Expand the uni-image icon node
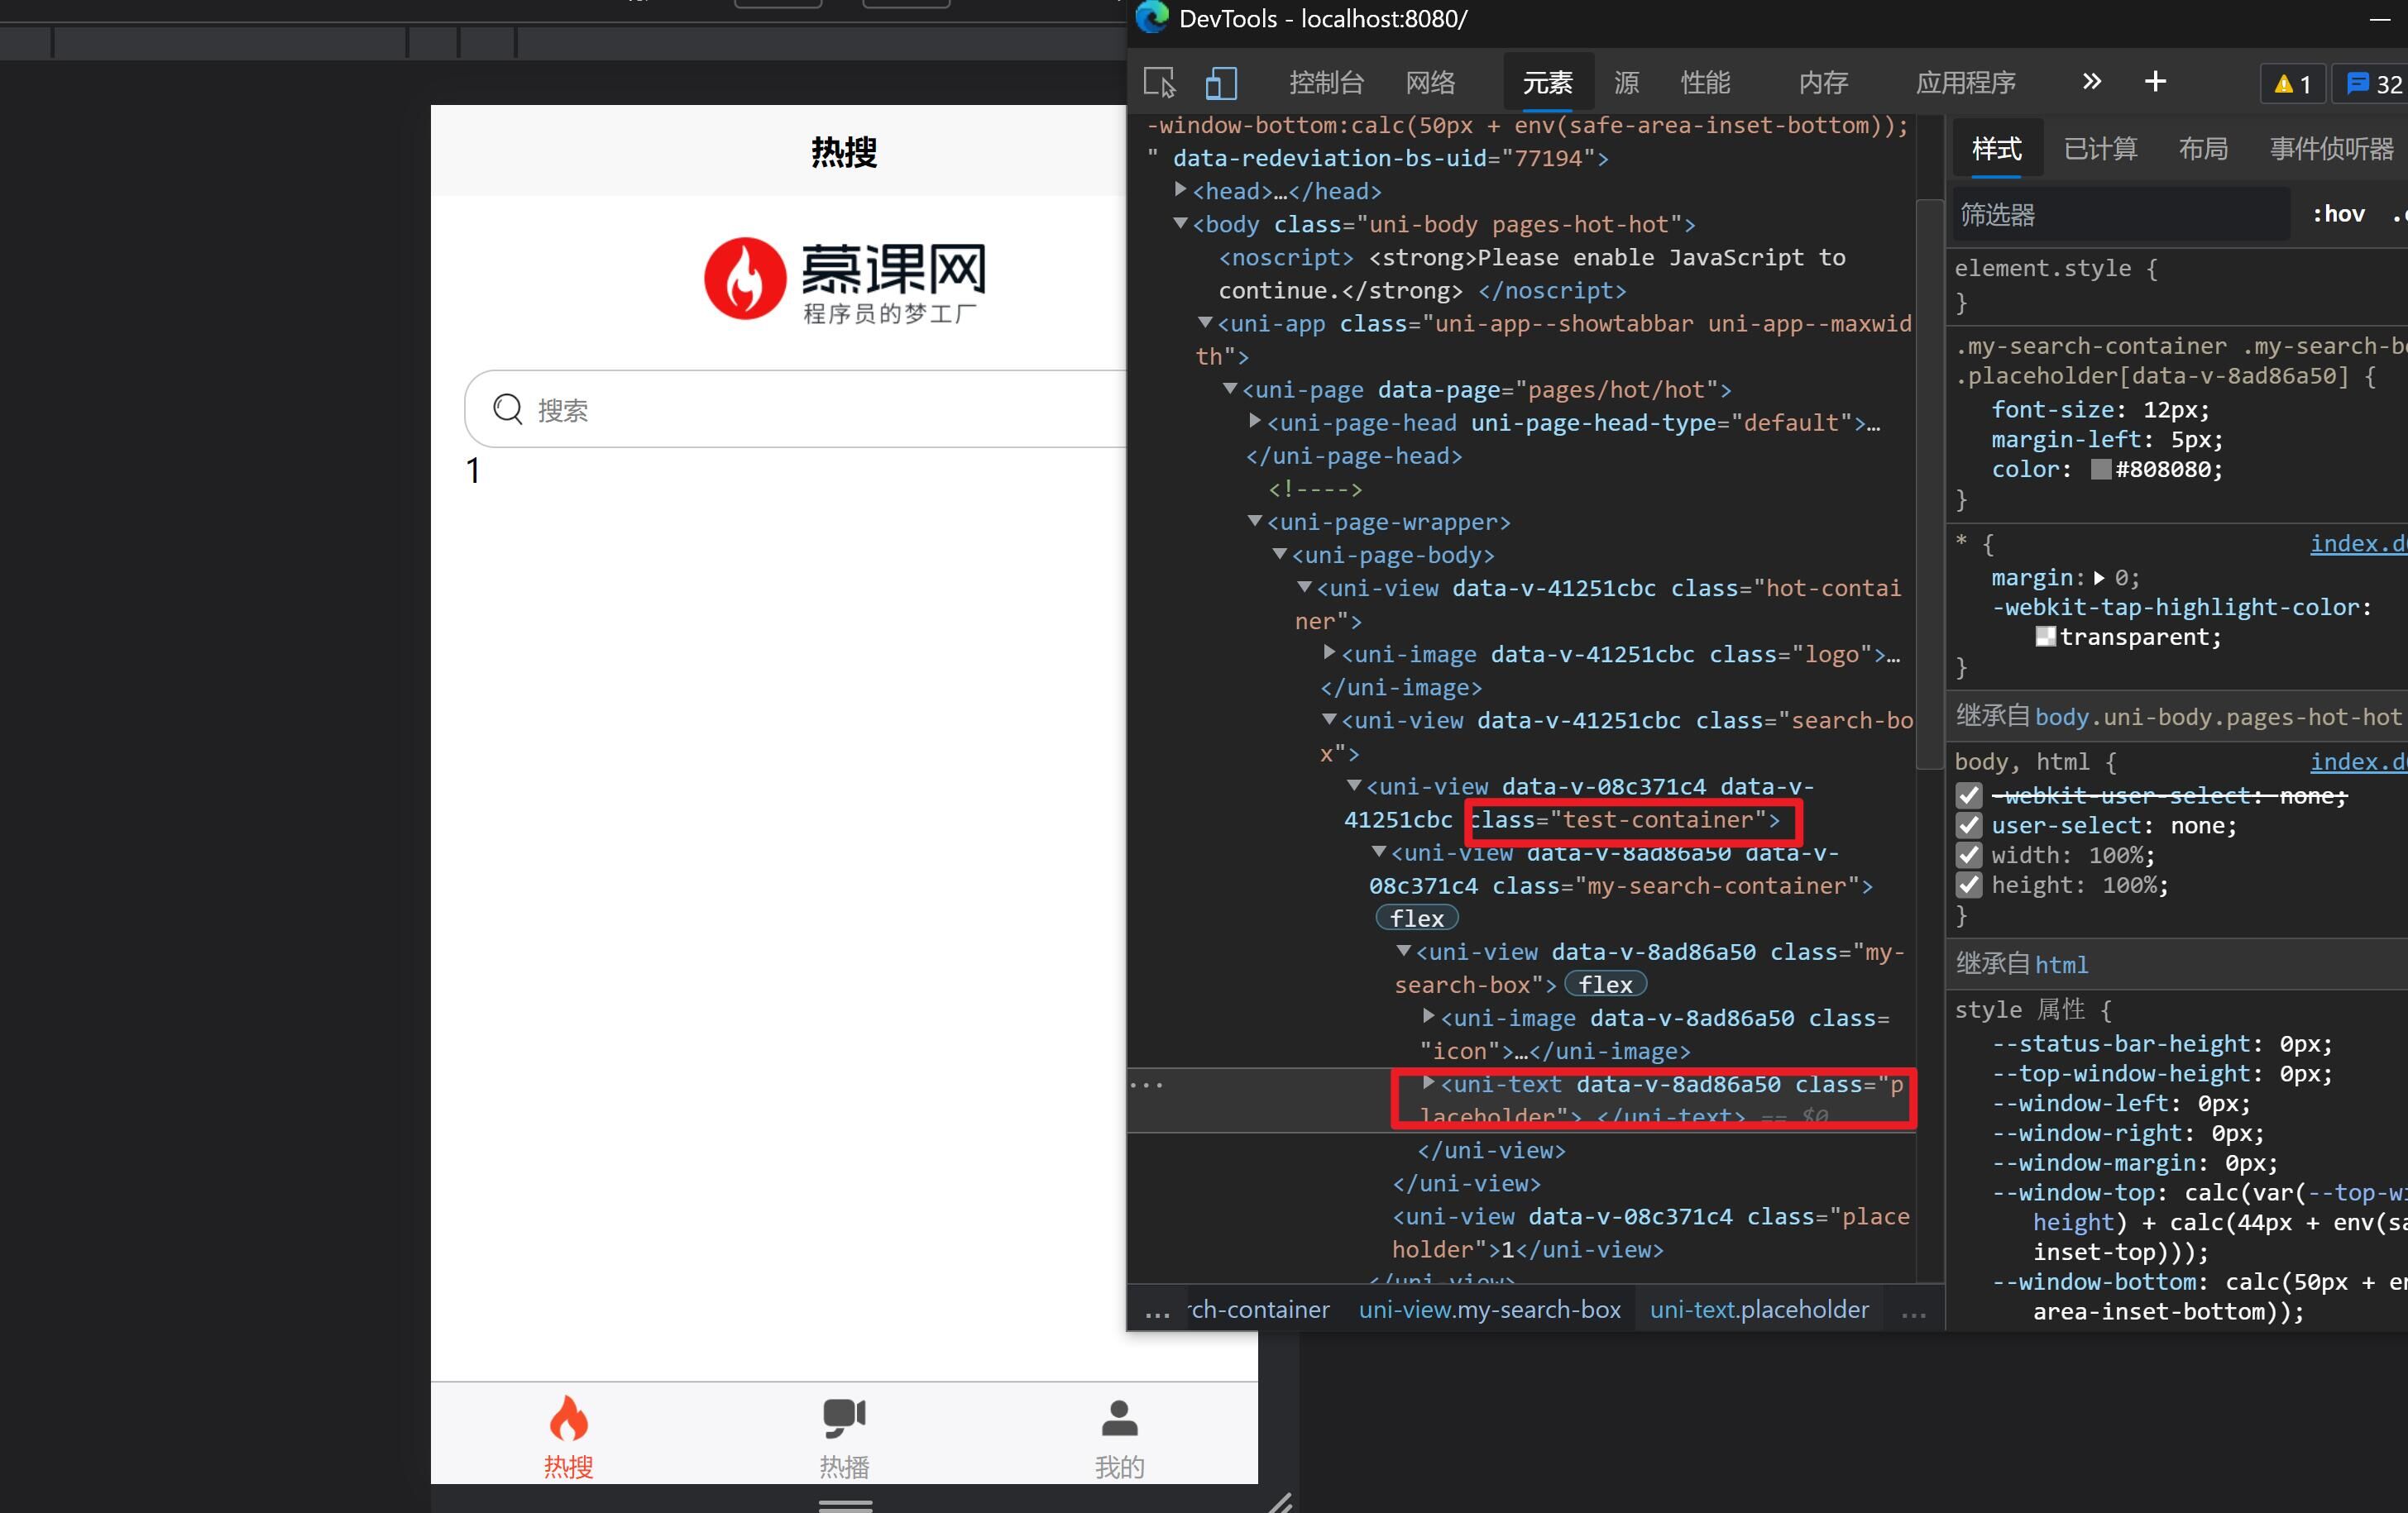This screenshot has width=2408, height=1513. pyautogui.click(x=1428, y=1016)
